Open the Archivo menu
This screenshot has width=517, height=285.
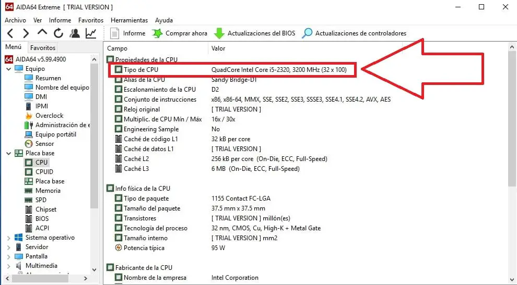[15, 20]
